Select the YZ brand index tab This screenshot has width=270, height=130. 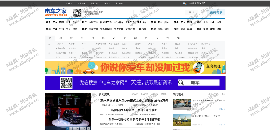pyautogui.click(x=178, y=38)
